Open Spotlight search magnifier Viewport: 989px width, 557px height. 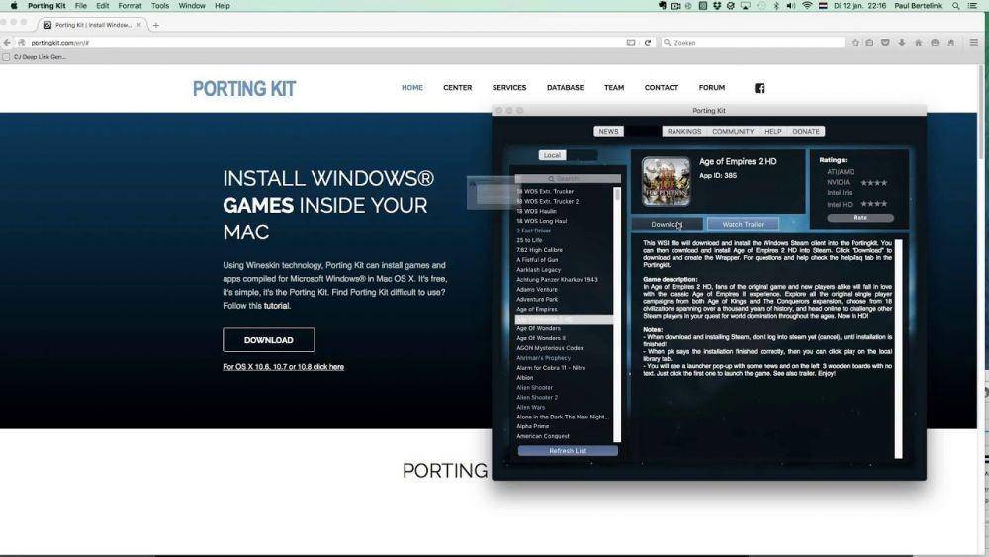[x=956, y=6]
